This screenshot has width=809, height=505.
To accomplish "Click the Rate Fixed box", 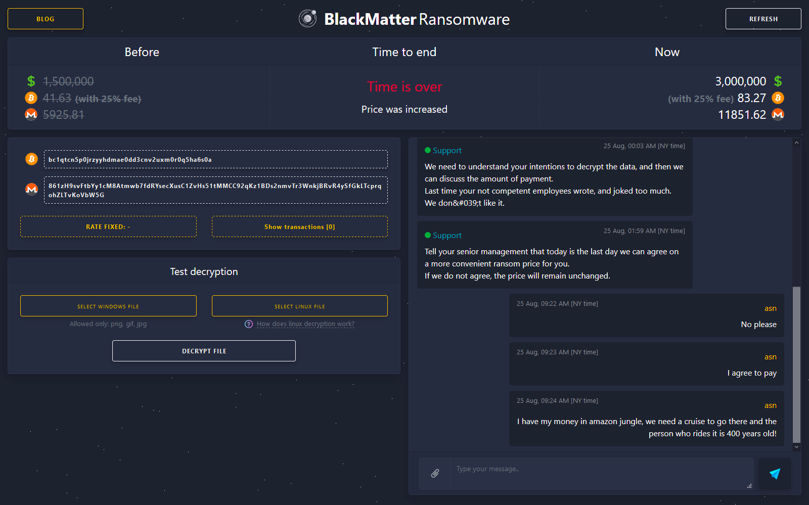I will pos(108,226).
